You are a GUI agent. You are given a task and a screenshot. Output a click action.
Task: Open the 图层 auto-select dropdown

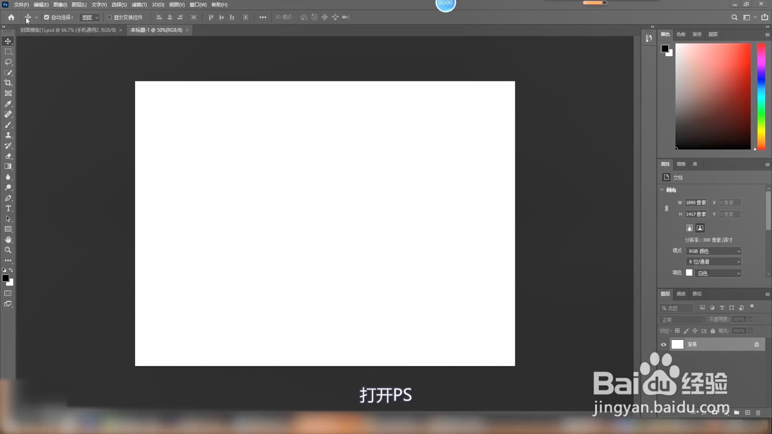[90, 17]
